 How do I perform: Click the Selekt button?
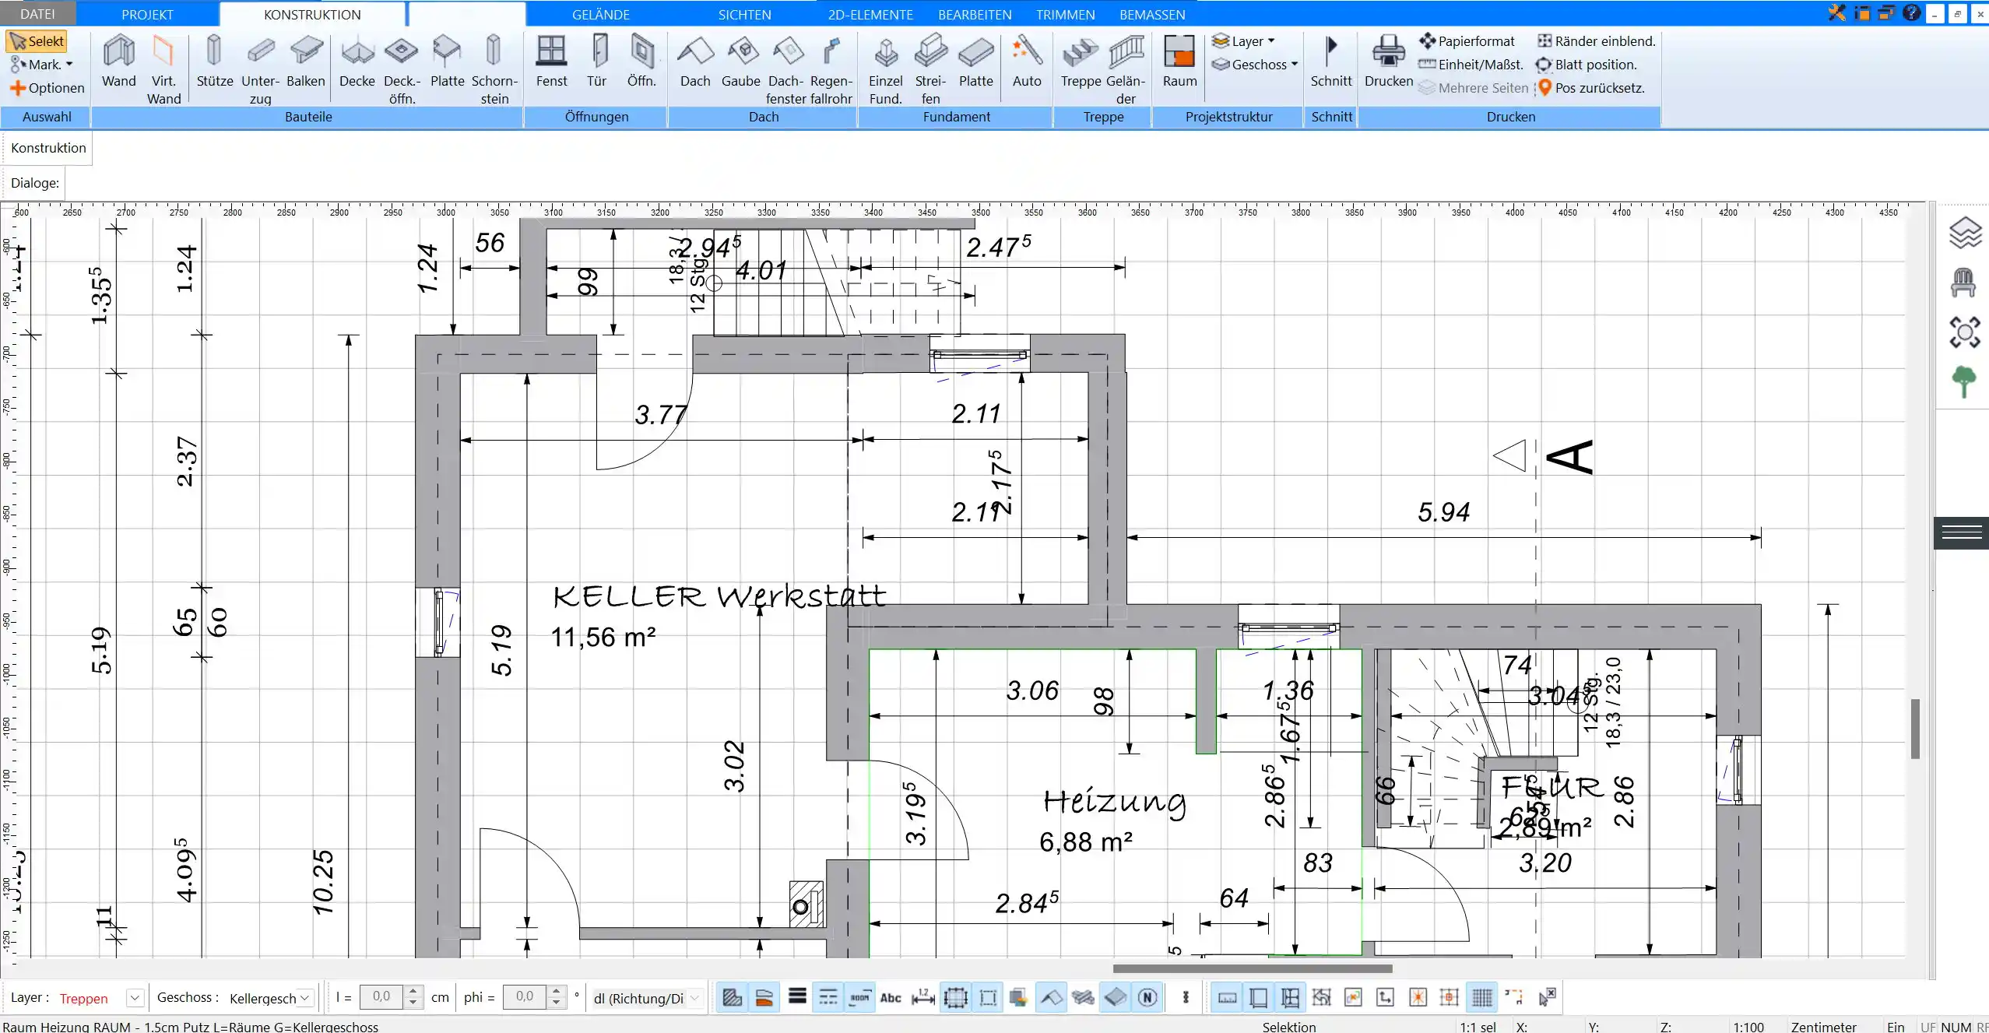click(37, 41)
